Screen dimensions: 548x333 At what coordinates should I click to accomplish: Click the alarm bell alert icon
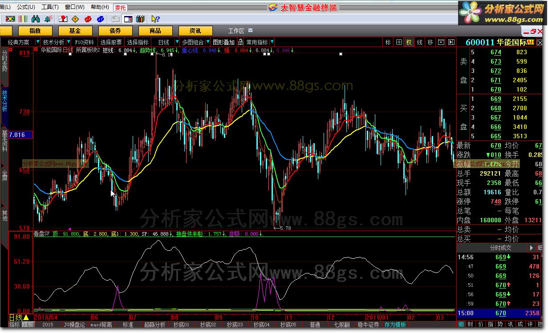48,19
